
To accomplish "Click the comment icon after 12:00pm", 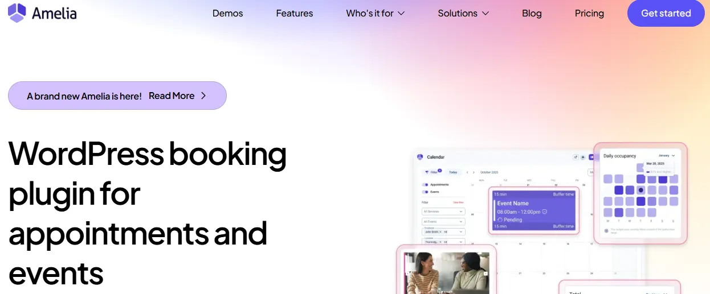I will point(544,212).
